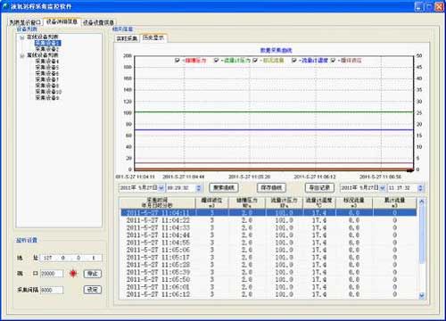Select the row 2011-5-27 11:06:12
This screenshot has height=321, width=446.
tap(268, 294)
